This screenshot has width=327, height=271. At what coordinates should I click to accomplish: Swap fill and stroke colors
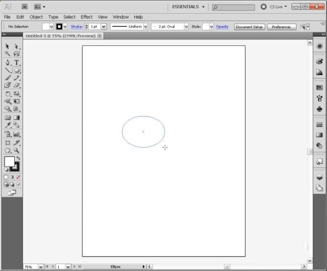point(18,158)
